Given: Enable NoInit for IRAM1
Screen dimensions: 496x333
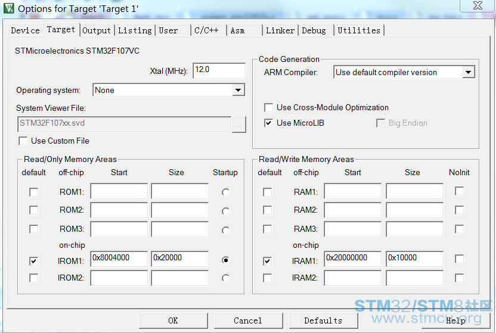Looking at the screenshot, I should [x=459, y=259].
